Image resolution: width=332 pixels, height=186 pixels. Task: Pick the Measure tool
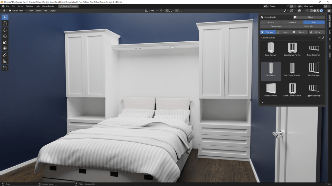click(x=5, y=61)
